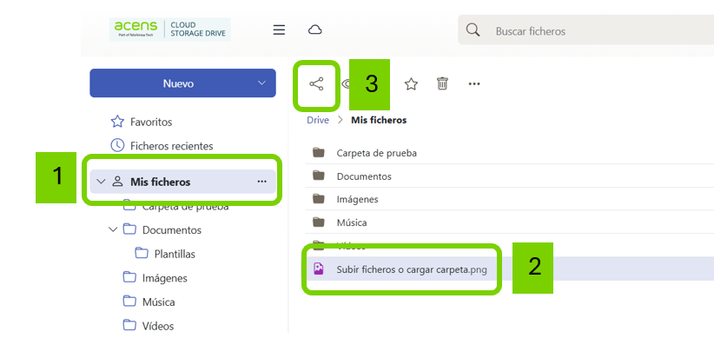Select Documentos in sidebar tree

pos(172,229)
